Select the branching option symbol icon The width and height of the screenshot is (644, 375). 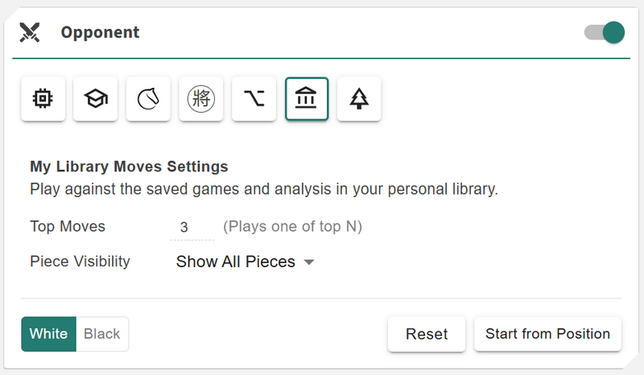pos(254,99)
